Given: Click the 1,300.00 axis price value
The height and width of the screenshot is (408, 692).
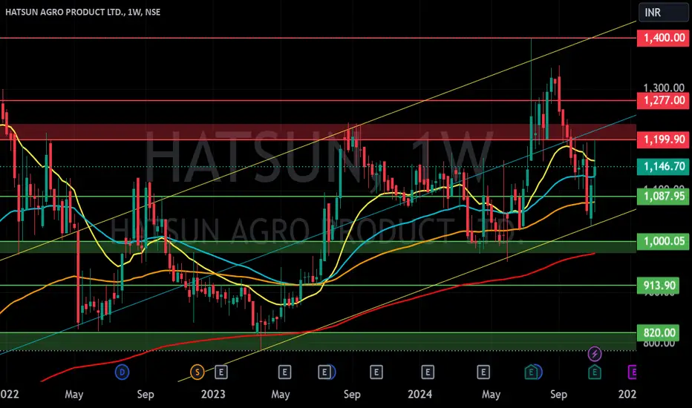Looking at the screenshot, I should (x=663, y=88).
